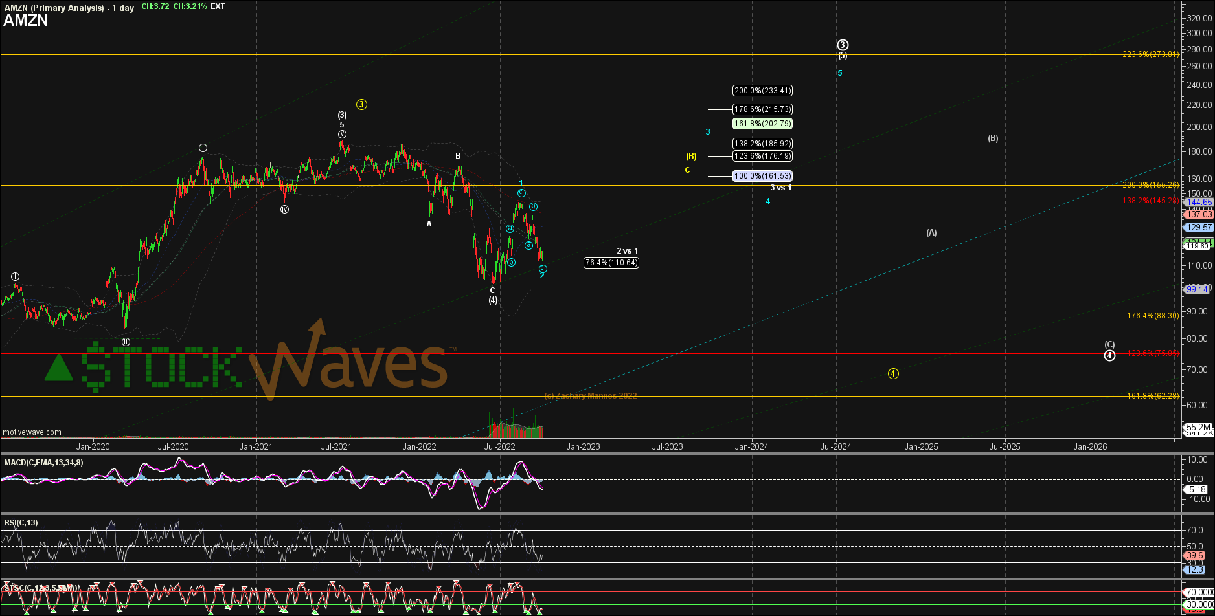Viewport: 1215px width, 616px height.
Task: Click the white wave A label
Action: 429,224
